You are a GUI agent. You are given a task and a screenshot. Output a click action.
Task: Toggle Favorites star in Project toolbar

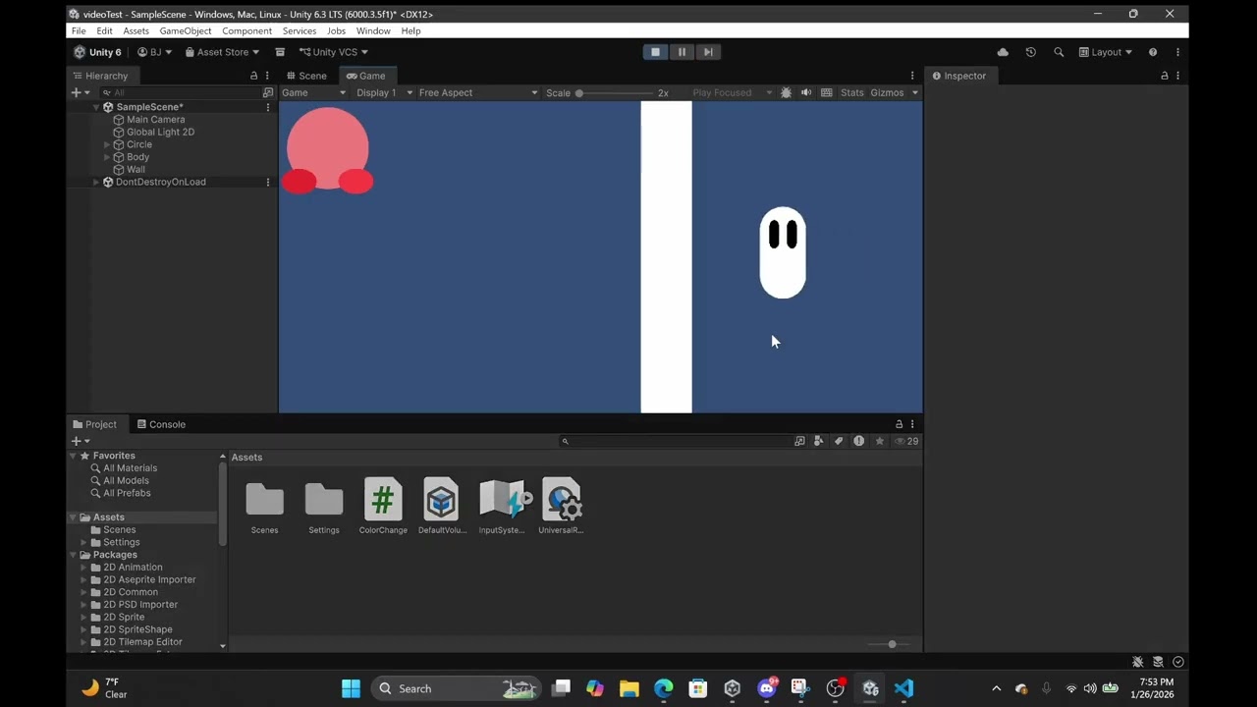pyautogui.click(x=880, y=441)
